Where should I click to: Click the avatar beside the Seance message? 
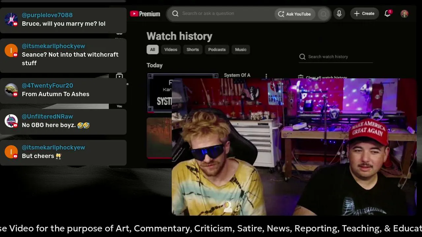(11, 50)
